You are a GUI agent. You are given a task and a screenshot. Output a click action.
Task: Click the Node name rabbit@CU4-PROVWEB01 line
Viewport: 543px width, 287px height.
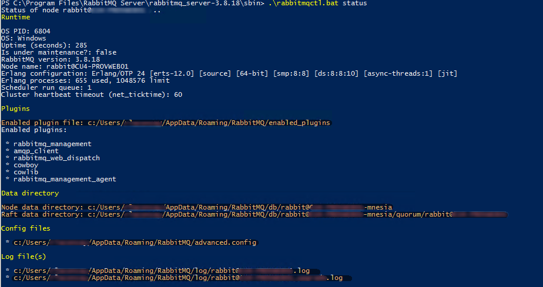[65, 66]
